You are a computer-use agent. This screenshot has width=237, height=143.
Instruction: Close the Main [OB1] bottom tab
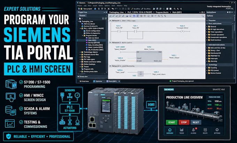point(119,81)
